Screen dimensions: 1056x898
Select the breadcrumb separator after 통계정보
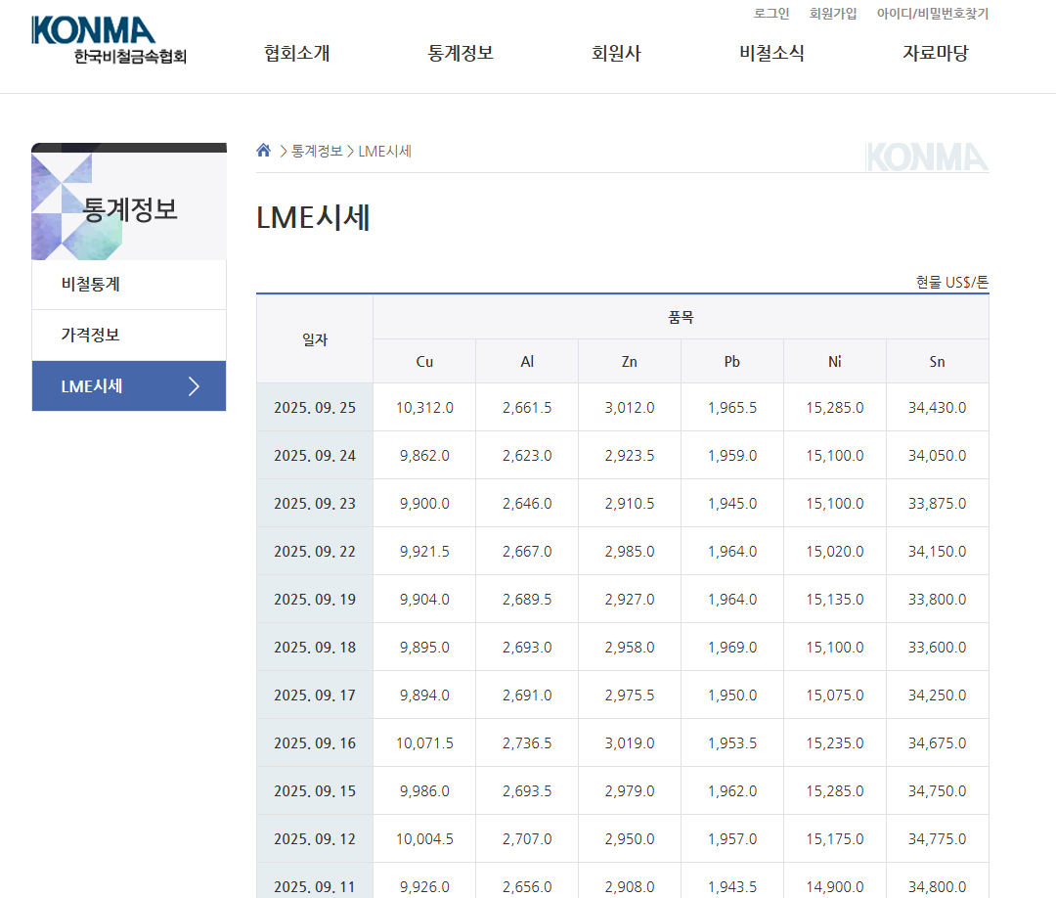click(350, 150)
